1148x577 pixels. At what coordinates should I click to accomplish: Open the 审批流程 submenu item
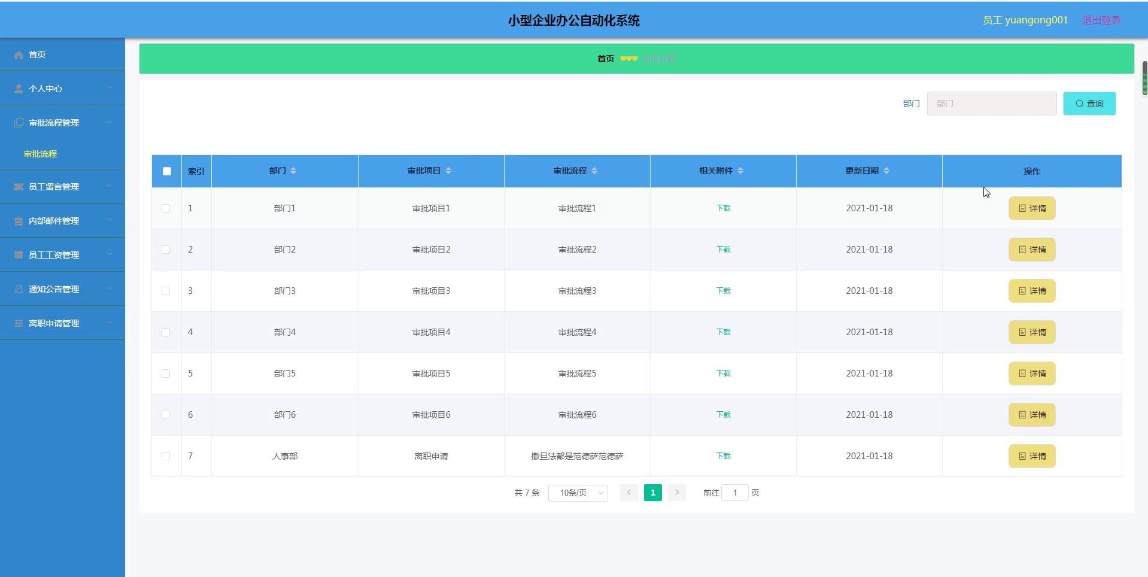coord(40,154)
